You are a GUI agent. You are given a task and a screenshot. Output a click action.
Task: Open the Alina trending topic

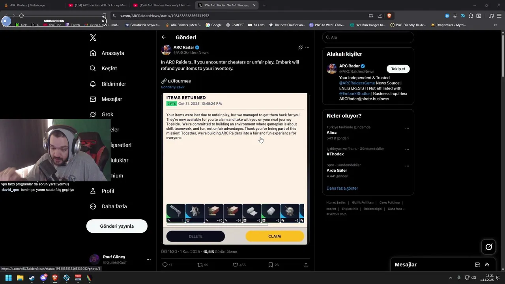[x=331, y=133]
